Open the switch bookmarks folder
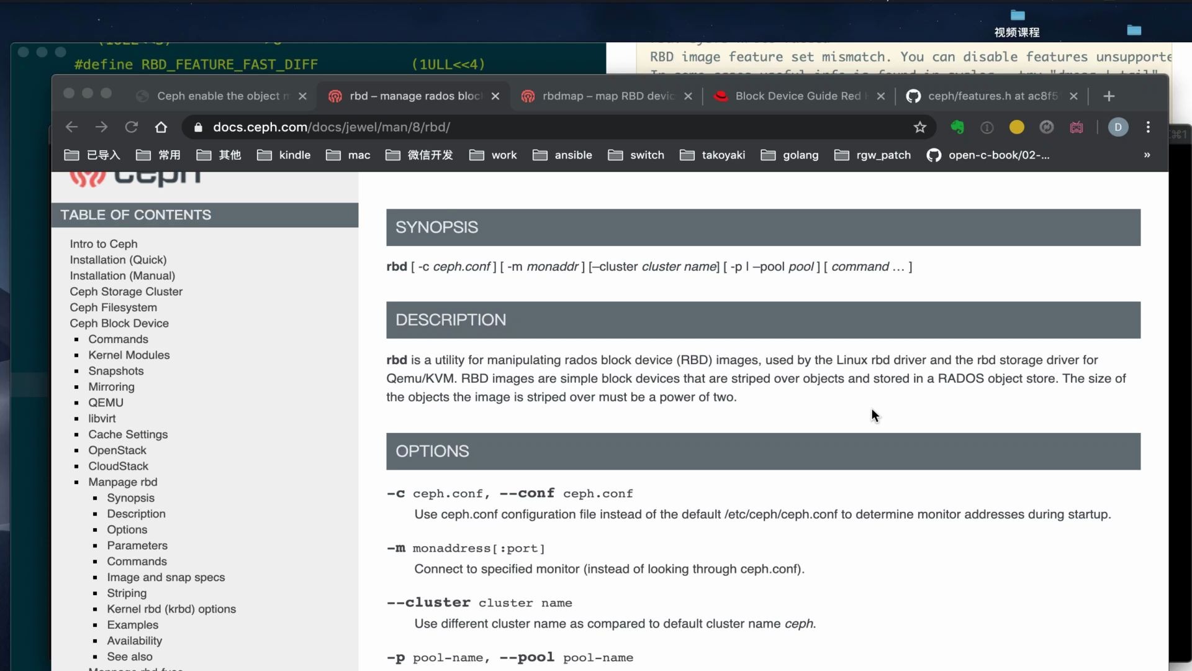 (636, 155)
